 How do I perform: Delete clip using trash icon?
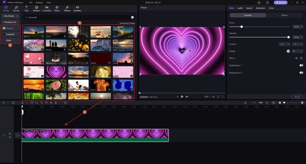(13, 103)
